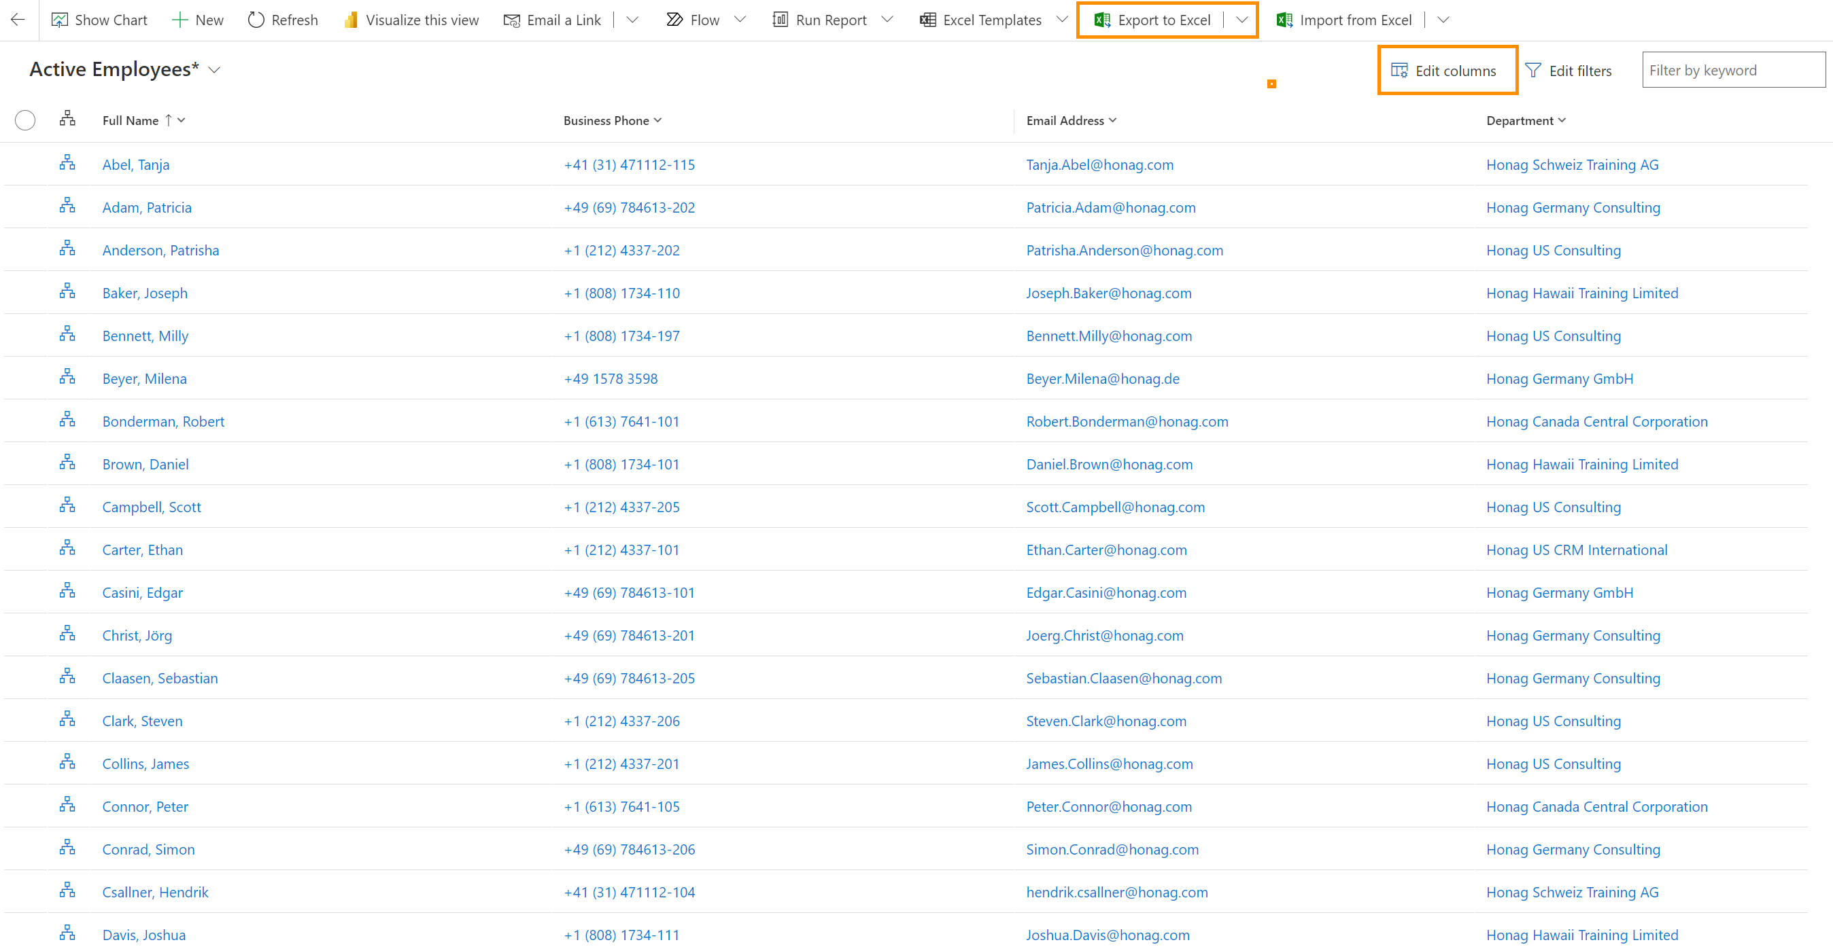Expand the Export to Excel dropdown arrow

[x=1241, y=20]
